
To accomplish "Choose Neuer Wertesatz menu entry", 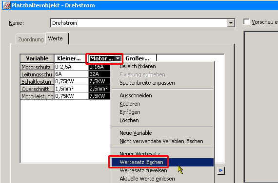I will click(162, 154).
